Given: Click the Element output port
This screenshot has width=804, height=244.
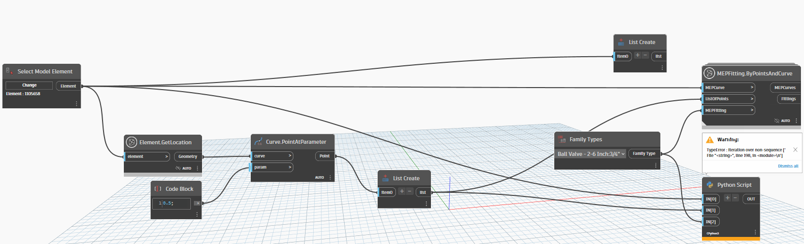Looking at the screenshot, I should (69, 86).
